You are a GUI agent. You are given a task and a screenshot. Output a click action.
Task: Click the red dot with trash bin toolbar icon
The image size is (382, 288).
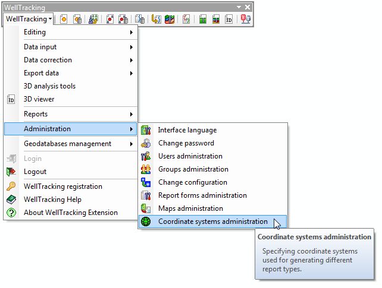pyautogui.click(x=123, y=19)
